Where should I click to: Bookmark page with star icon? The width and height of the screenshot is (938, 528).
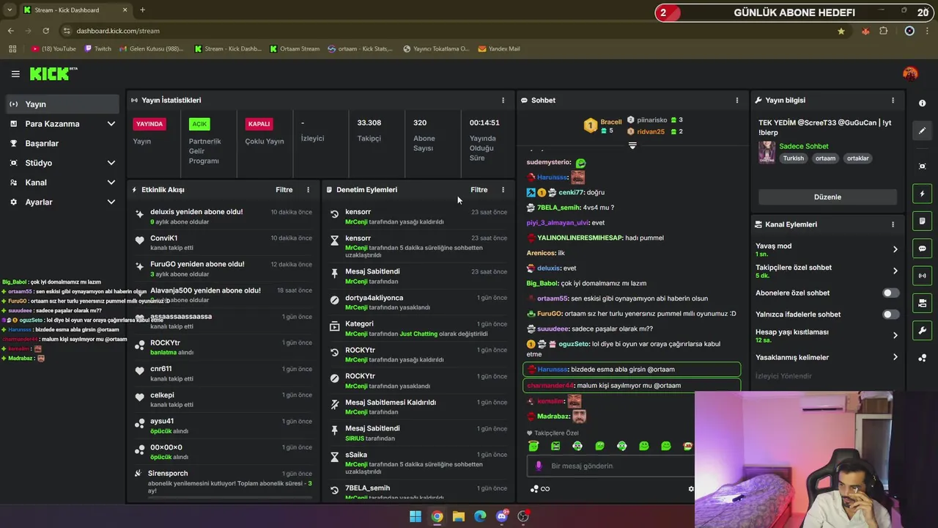pos(841,31)
